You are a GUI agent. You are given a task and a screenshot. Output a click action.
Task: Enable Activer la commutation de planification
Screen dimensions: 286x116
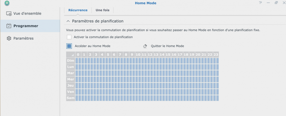69,37
